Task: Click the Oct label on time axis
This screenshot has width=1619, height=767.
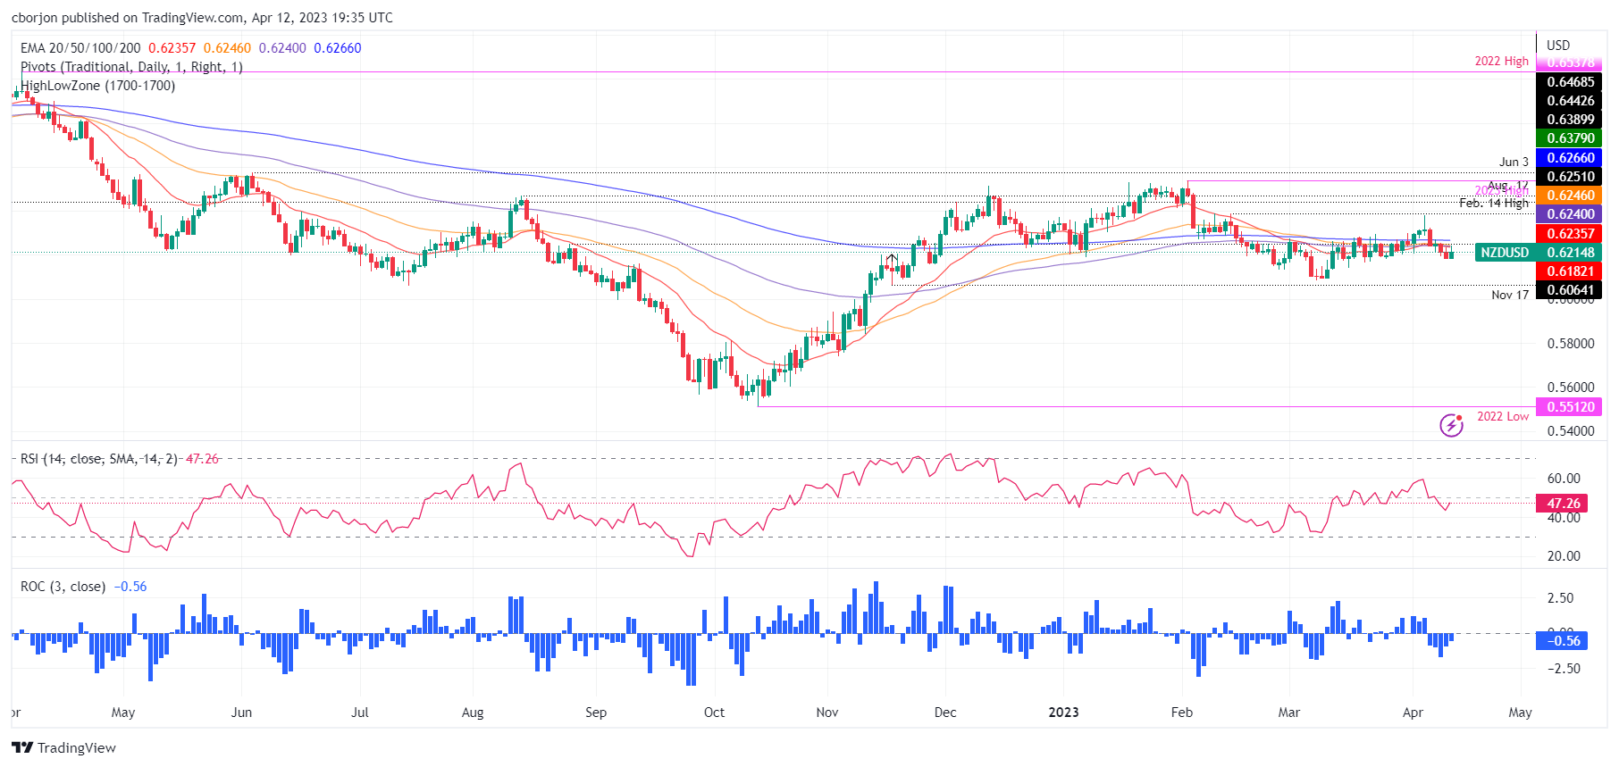Action: pos(714,713)
